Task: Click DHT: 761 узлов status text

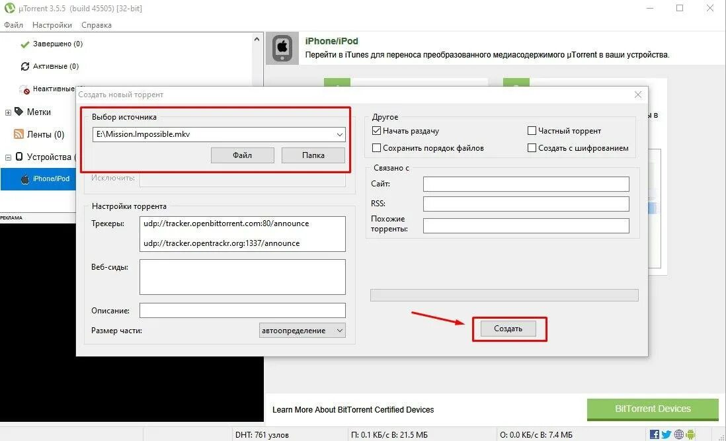Action: click(262, 435)
